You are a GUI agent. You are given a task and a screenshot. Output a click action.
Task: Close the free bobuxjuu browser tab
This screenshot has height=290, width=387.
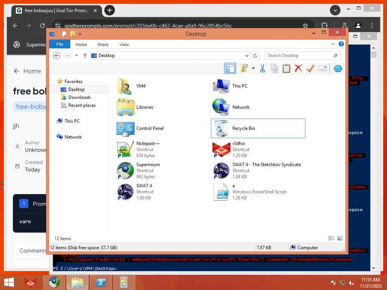(x=95, y=11)
